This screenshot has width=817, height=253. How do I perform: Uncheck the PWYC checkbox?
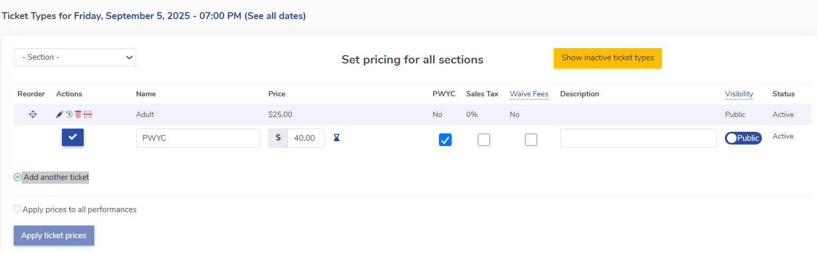coord(445,140)
